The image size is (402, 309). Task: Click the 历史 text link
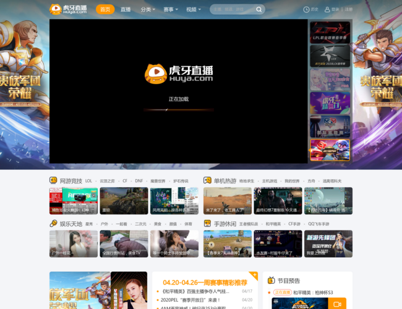[x=315, y=9]
